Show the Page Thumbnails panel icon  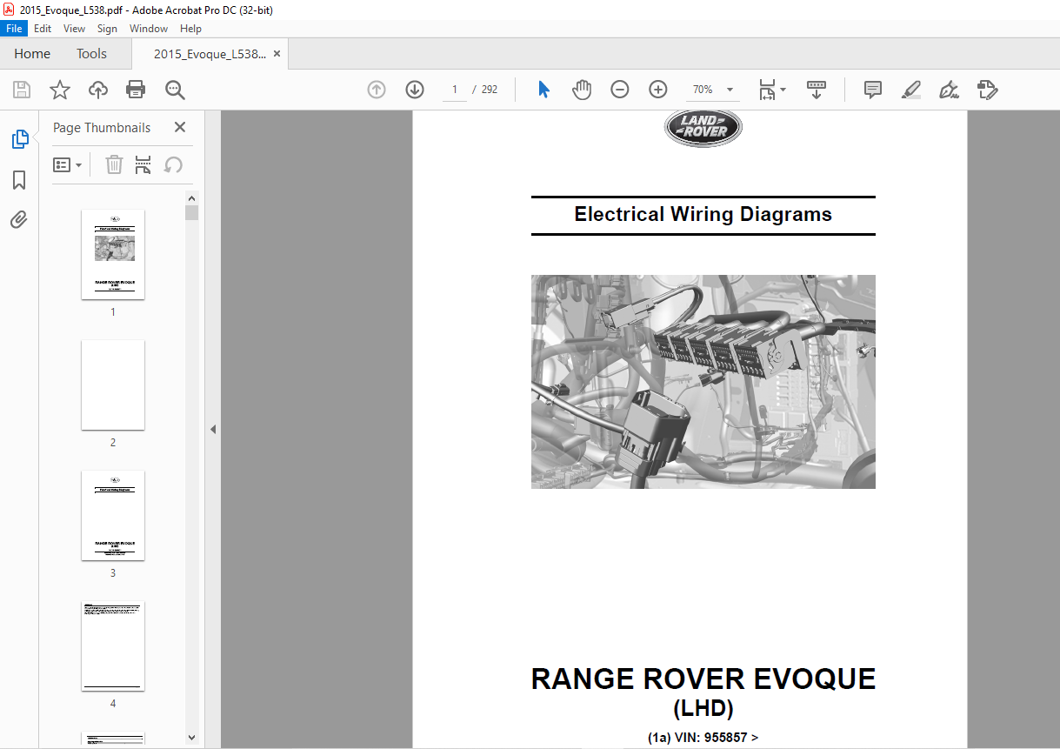19,138
